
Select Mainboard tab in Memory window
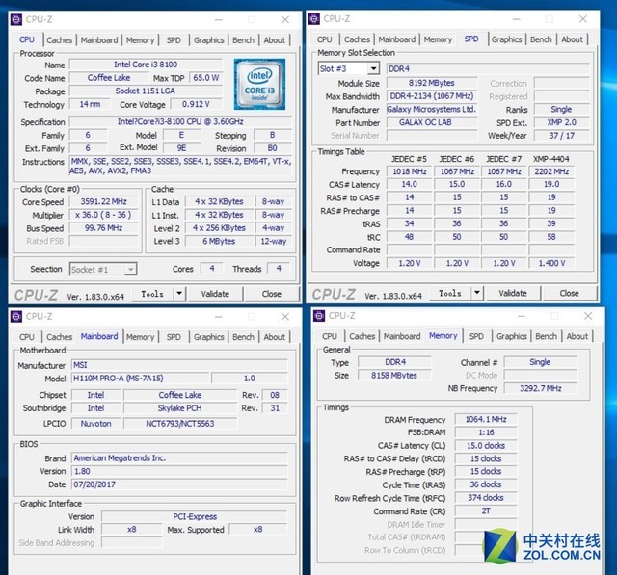(x=402, y=336)
